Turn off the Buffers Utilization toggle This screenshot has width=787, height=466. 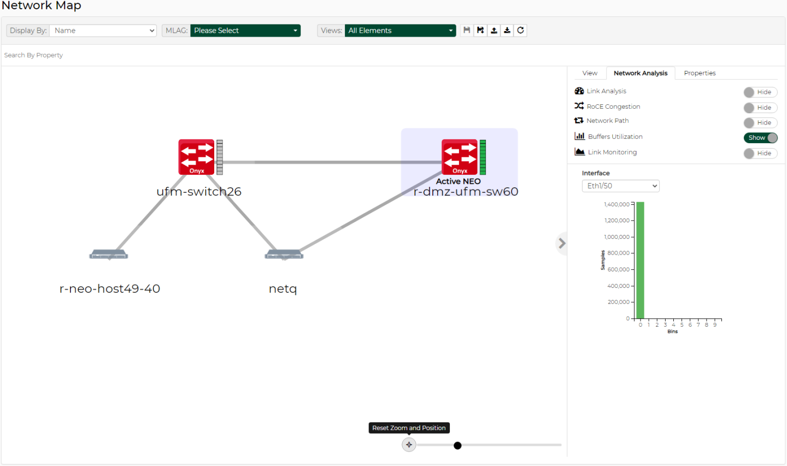coord(760,138)
